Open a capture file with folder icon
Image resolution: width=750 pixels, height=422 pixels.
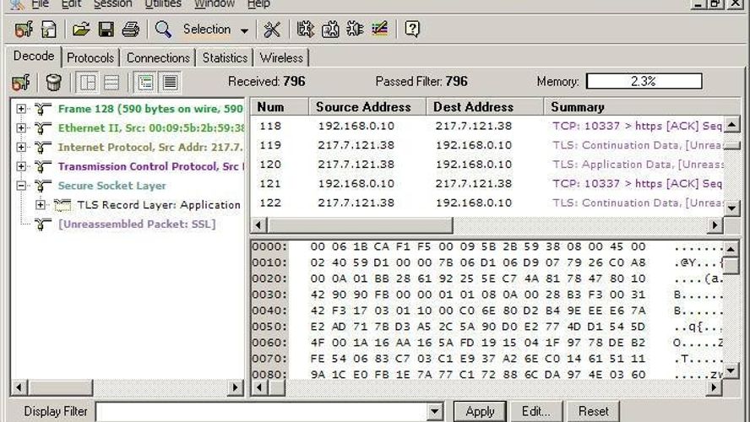pos(81,30)
